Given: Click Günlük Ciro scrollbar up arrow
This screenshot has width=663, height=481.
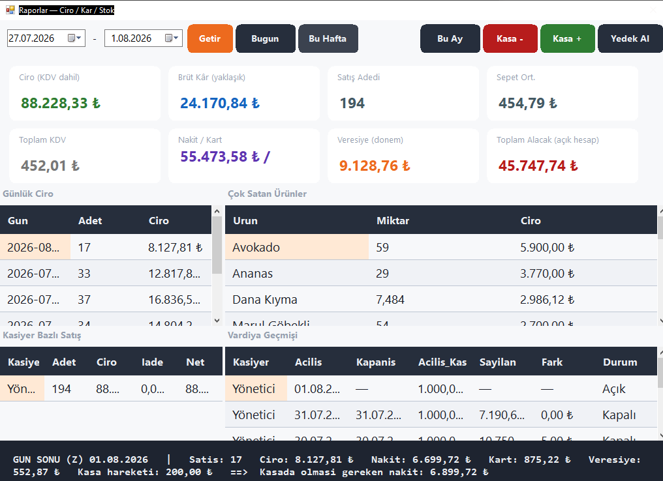Looking at the screenshot, I should coord(217,211).
